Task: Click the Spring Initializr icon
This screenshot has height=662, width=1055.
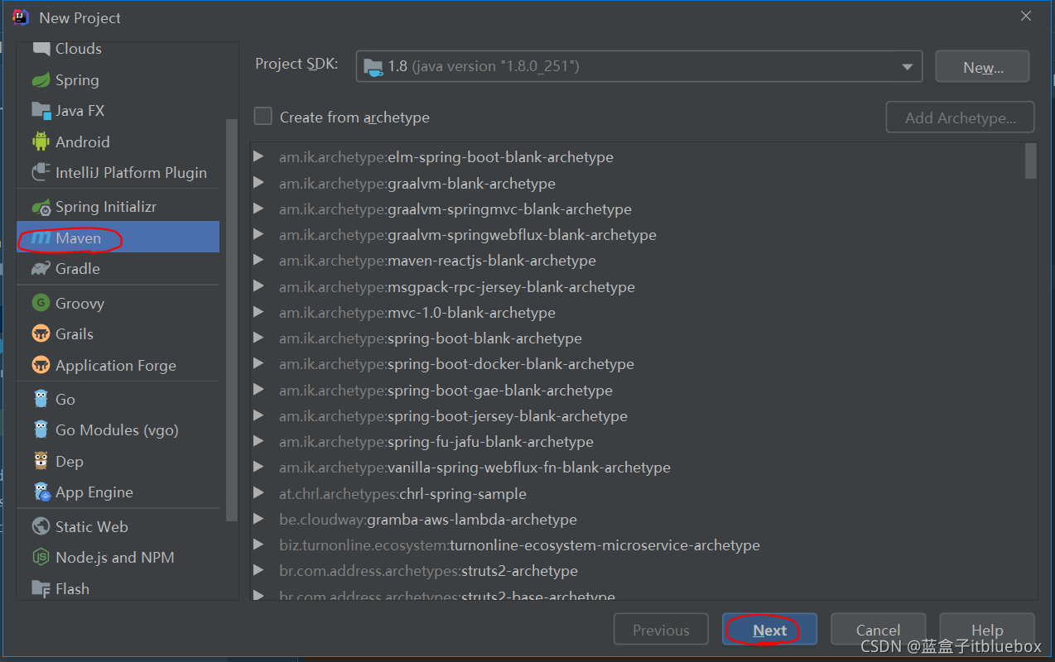Action: tap(41, 207)
